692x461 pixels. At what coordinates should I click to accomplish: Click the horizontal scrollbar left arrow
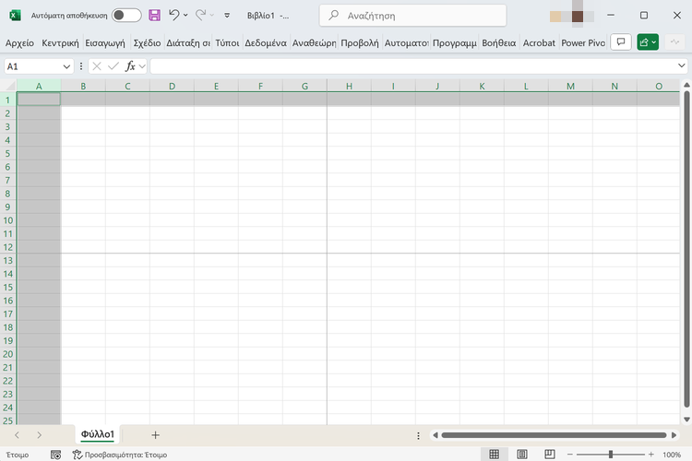click(x=435, y=435)
